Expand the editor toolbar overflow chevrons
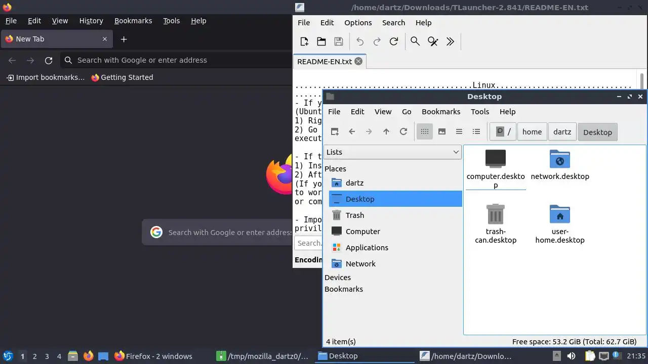This screenshot has width=648, height=364. point(450,41)
